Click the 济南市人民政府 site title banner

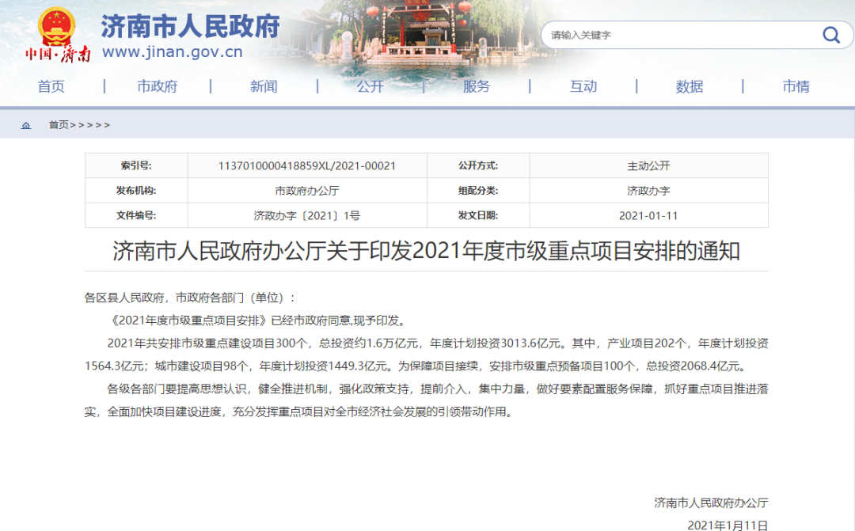(x=189, y=26)
